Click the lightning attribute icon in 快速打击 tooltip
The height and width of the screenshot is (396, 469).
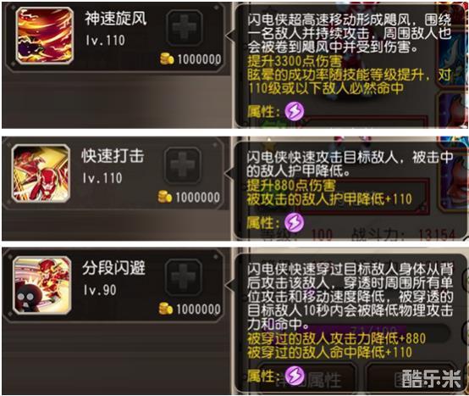[294, 222]
